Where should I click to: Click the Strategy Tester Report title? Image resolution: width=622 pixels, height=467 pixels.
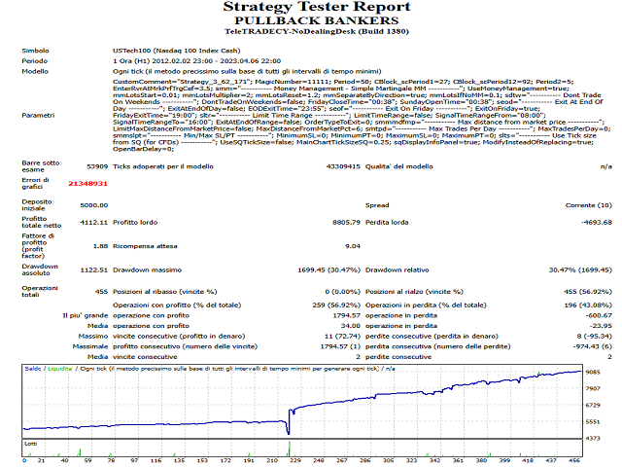[x=310, y=7]
